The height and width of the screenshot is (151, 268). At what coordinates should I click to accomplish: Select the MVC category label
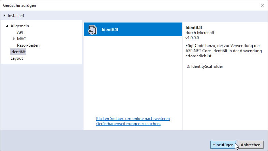pos(21,39)
